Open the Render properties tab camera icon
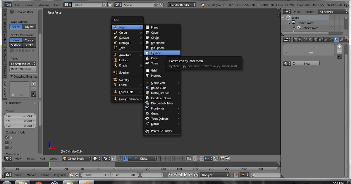 pos(295,39)
